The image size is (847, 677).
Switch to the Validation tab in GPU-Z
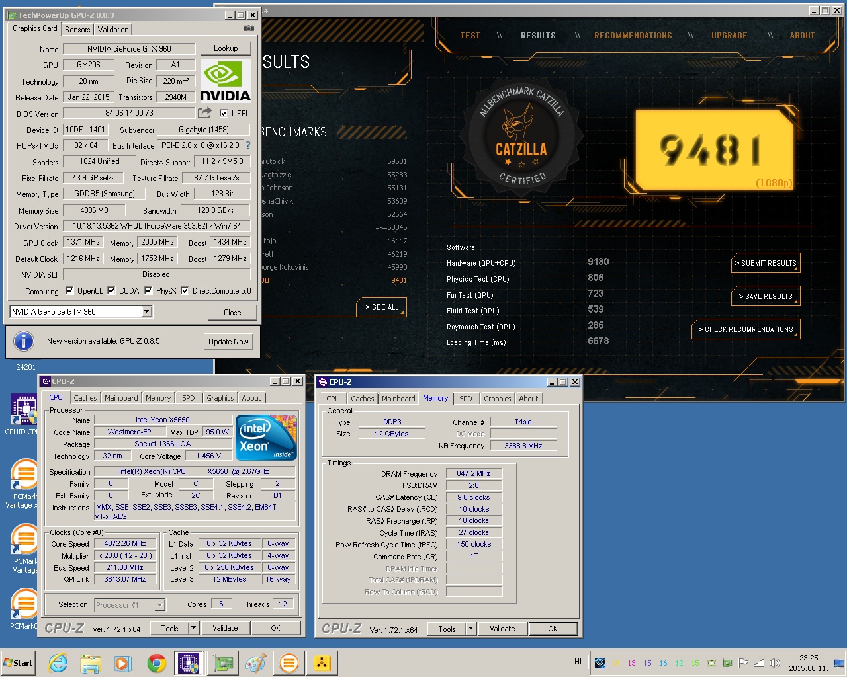pos(113,29)
